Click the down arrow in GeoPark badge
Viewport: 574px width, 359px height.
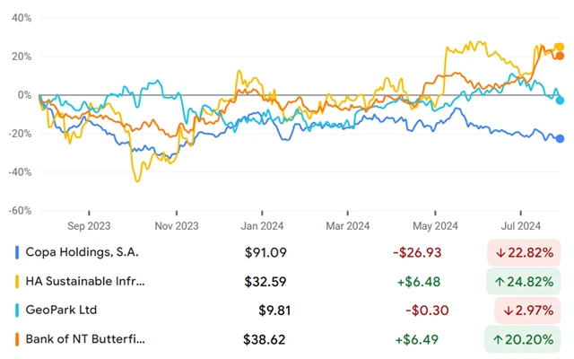point(506,311)
